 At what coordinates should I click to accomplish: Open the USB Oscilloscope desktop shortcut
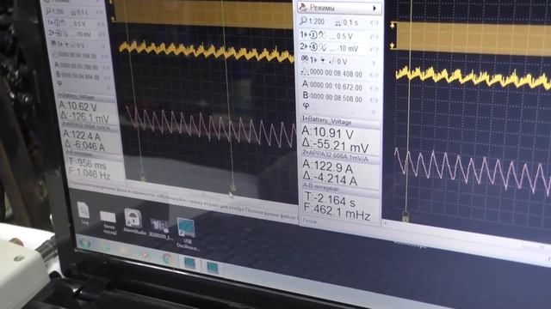[187, 233]
